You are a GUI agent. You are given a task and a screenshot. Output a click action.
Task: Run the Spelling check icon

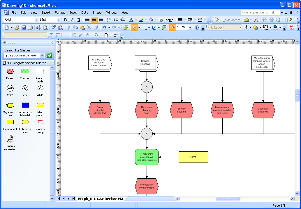click(54, 27)
